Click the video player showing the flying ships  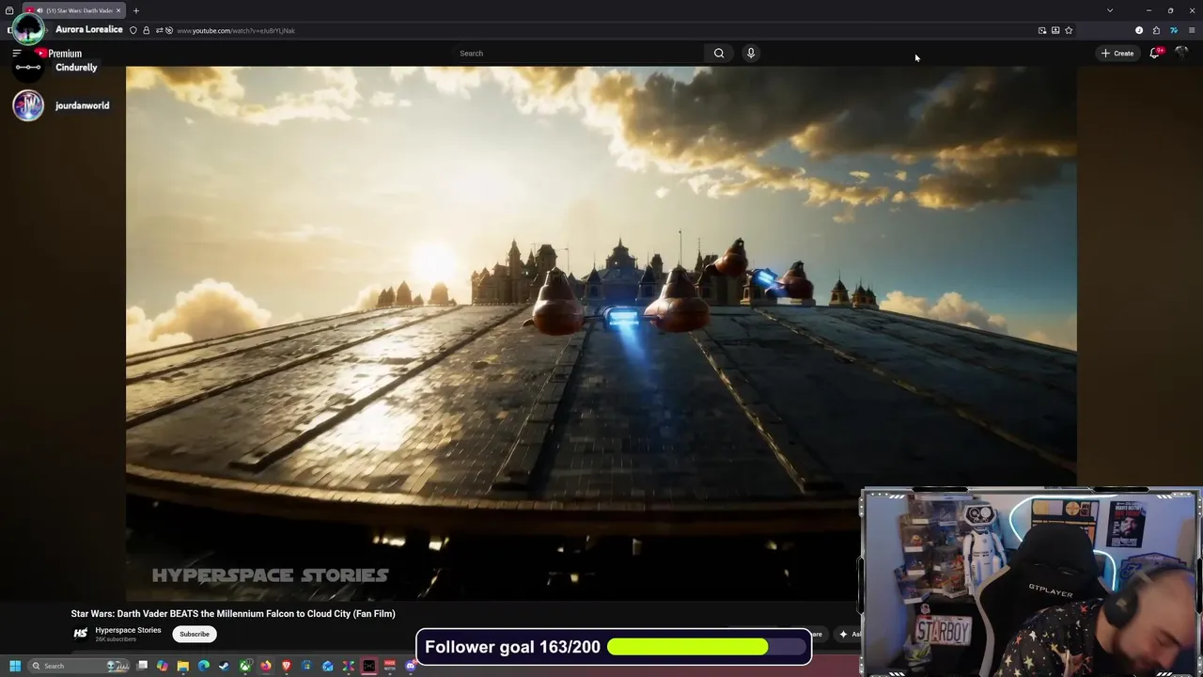point(601,333)
